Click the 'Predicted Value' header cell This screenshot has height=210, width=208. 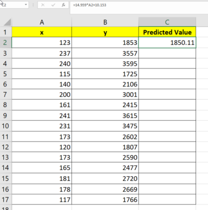[167, 32]
